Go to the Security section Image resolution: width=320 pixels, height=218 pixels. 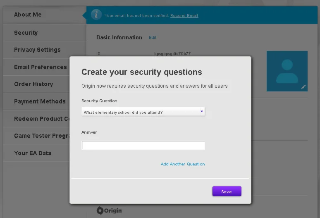tap(26, 33)
